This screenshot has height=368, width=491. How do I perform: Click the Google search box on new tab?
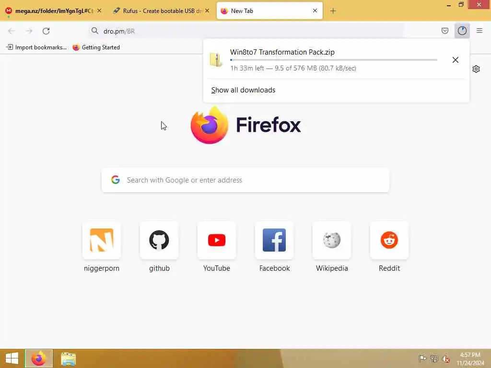(245, 180)
